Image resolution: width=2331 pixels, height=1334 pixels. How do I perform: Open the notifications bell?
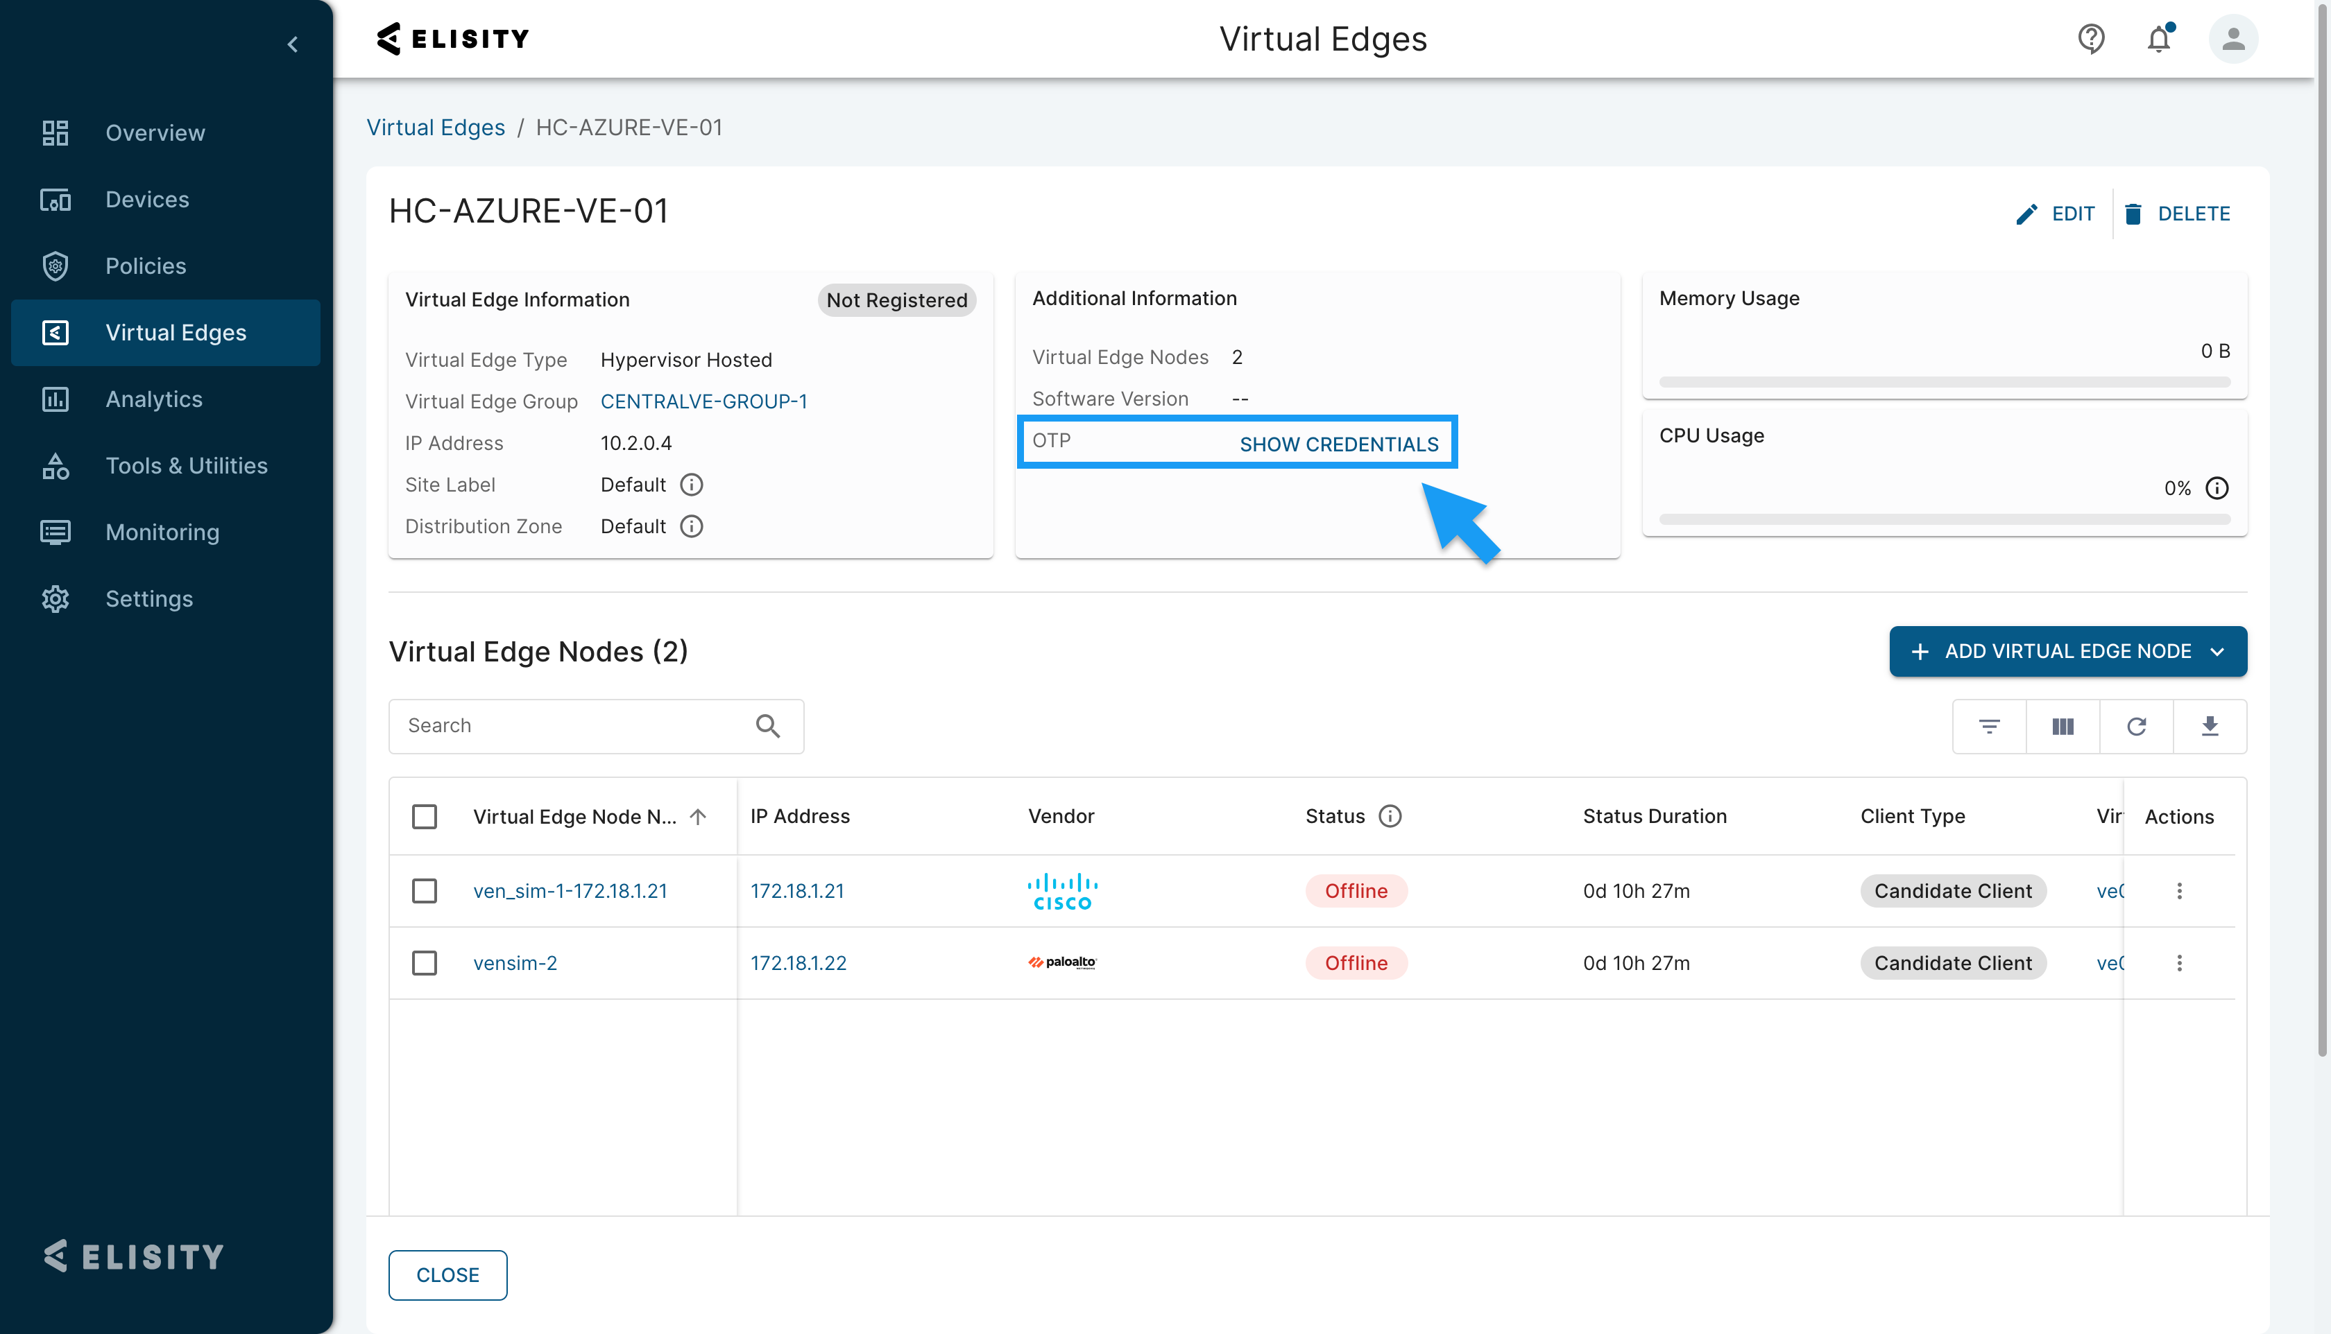(2159, 39)
